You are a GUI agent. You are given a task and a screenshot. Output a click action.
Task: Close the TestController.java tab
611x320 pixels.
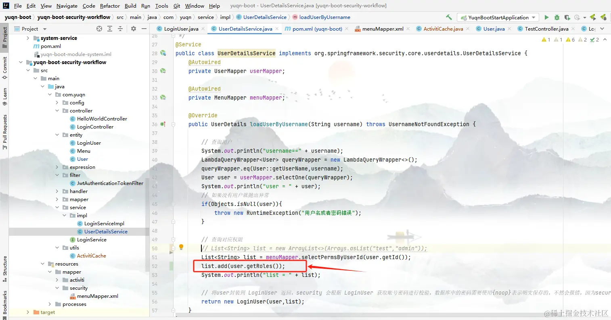click(573, 29)
